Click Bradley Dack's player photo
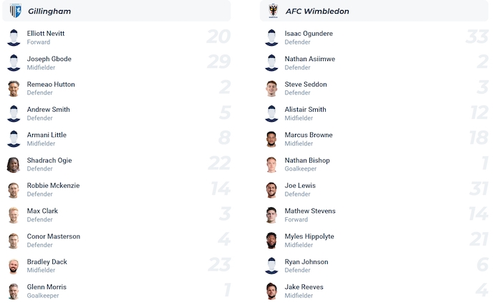 point(14,266)
